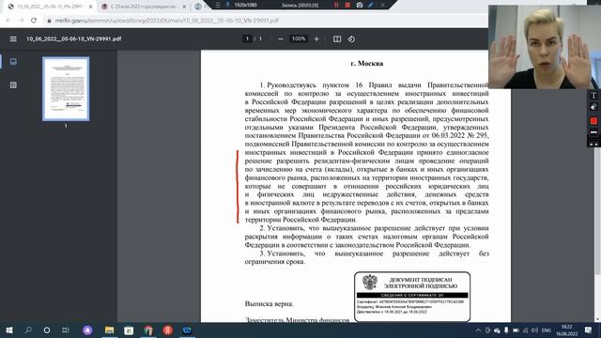Show document outline view in sidebar
Screen dimensions: 601x338
(13, 85)
